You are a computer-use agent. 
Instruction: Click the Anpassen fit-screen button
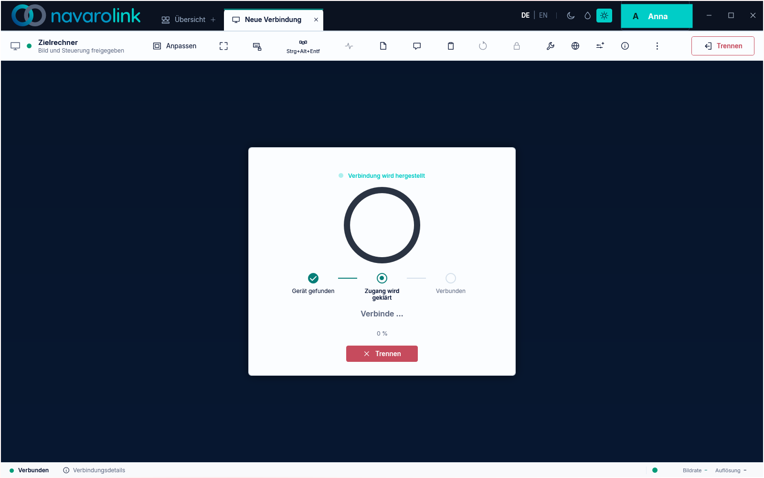coord(175,46)
